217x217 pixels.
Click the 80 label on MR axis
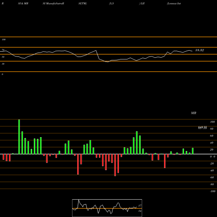[212, 129]
